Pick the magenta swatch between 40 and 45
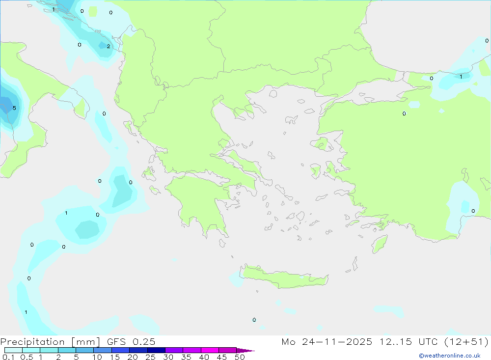This screenshot has height=360, width=491. [210, 350]
